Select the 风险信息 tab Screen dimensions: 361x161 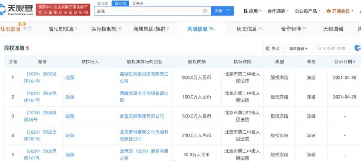pos(201,29)
